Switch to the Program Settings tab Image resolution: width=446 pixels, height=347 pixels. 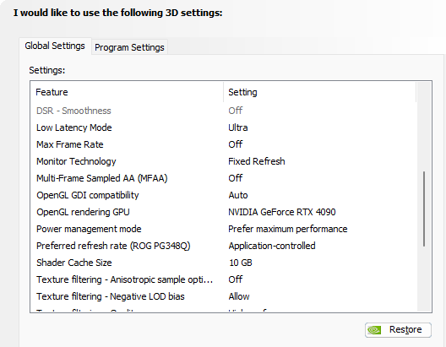click(x=129, y=47)
